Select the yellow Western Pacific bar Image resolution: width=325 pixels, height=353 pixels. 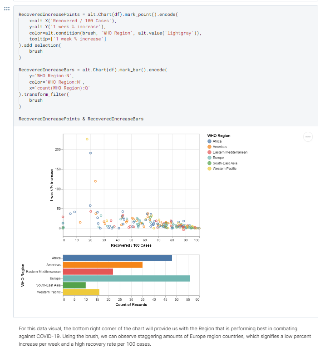81,292
